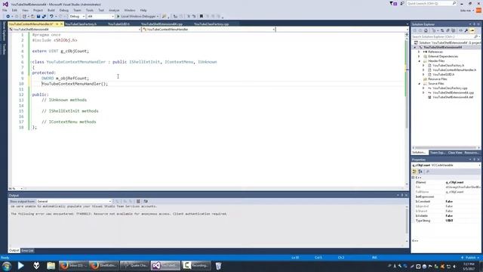
Task: Collapse the Source Files folder
Action: click(x=419, y=84)
